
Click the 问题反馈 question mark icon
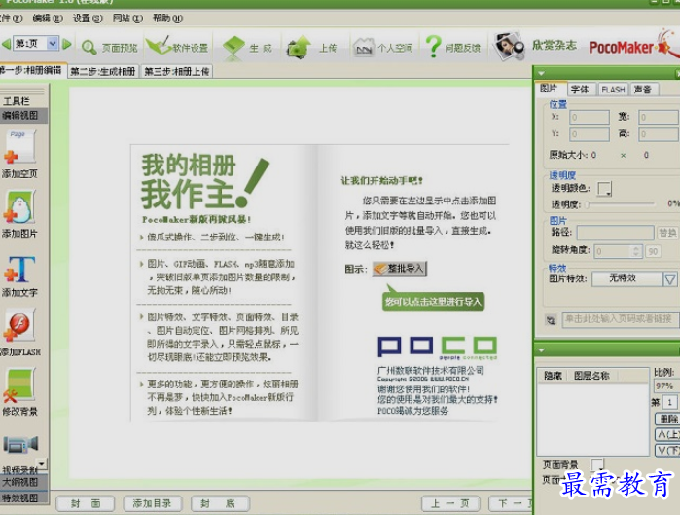tap(433, 46)
